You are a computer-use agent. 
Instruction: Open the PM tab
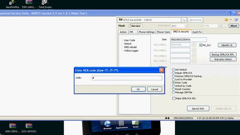(132, 32)
